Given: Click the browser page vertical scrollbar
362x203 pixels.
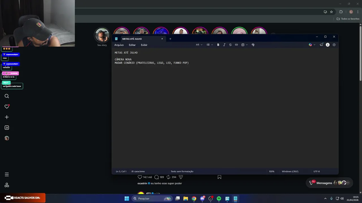Looking at the screenshot, I should [361, 53].
